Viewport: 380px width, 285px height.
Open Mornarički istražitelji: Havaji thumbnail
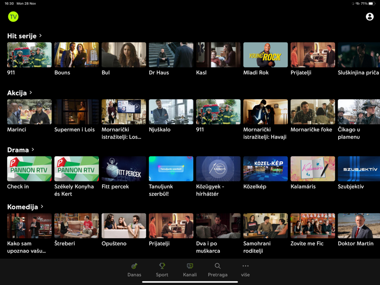265,112
